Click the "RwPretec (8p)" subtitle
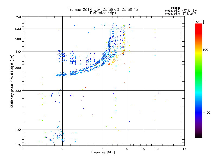217x162 pixels. tap(103, 13)
